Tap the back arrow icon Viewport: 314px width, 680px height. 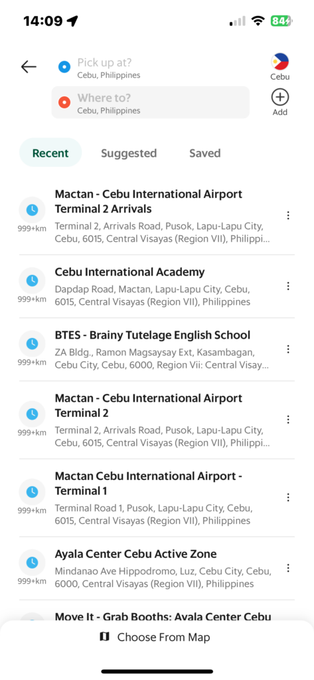[29, 67]
